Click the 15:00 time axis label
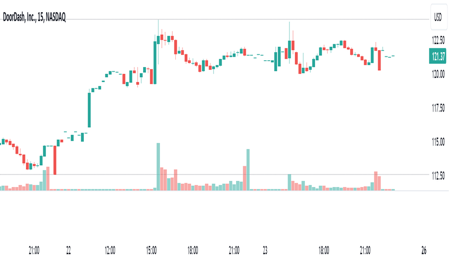449x265 pixels. tap(151, 251)
